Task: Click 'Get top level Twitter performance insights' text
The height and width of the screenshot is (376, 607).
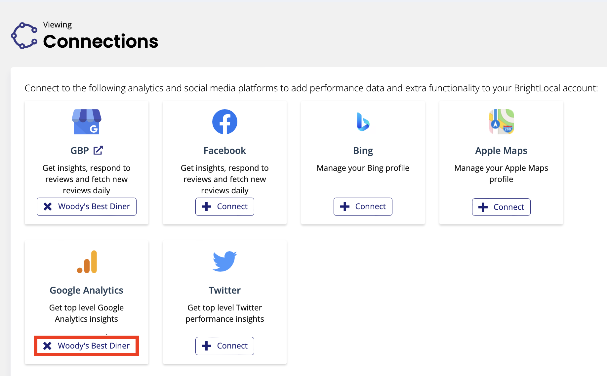Action: [225, 313]
